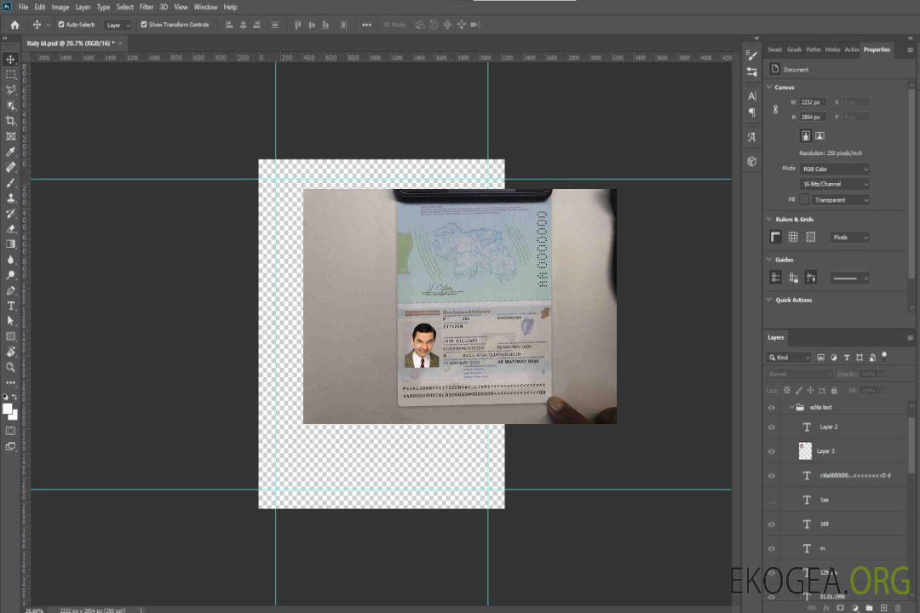Screen dimensions: 920x613
Task: Click the Home button in options bar
Action: click(14, 25)
